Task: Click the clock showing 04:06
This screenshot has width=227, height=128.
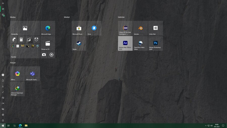Action: click(x=217, y=125)
